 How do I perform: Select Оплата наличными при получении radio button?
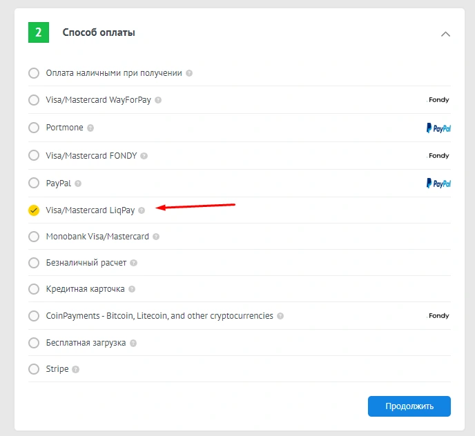[x=34, y=72]
